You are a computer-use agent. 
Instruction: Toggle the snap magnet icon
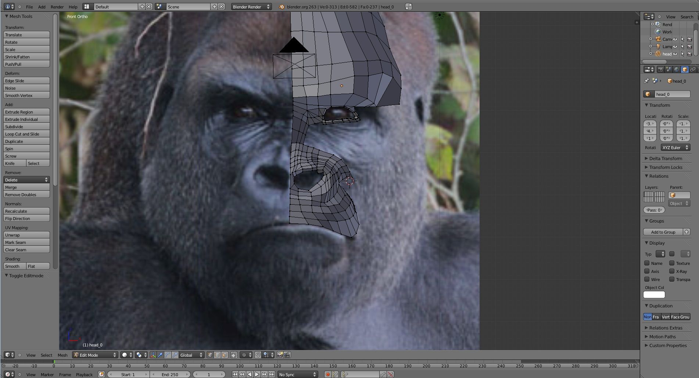click(x=258, y=355)
